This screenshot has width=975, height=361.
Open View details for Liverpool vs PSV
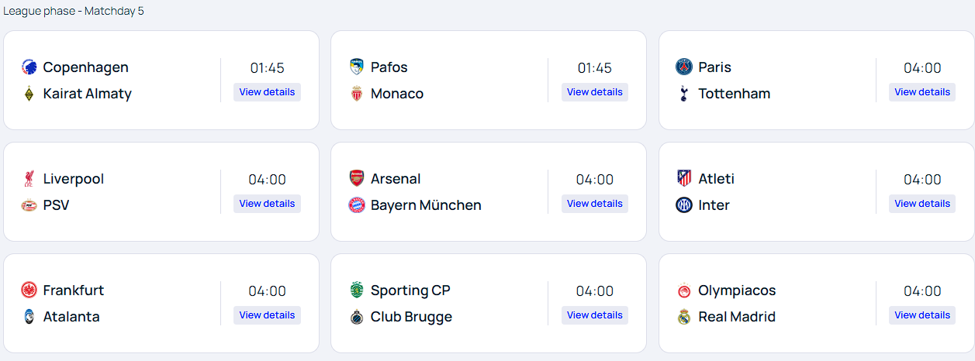[267, 204]
